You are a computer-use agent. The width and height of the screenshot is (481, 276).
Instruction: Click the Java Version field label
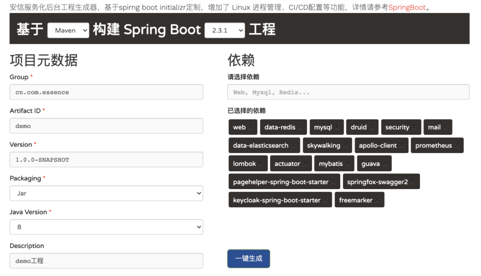28,212
